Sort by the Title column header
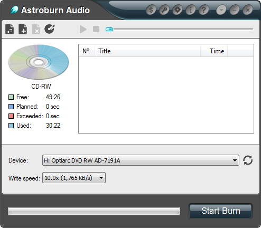 coord(147,51)
